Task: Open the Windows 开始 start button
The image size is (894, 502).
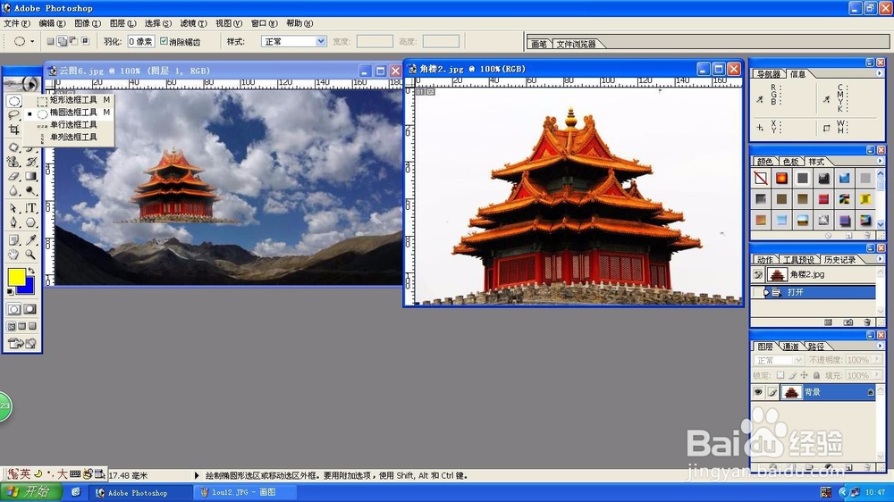Action: click(x=32, y=492)
